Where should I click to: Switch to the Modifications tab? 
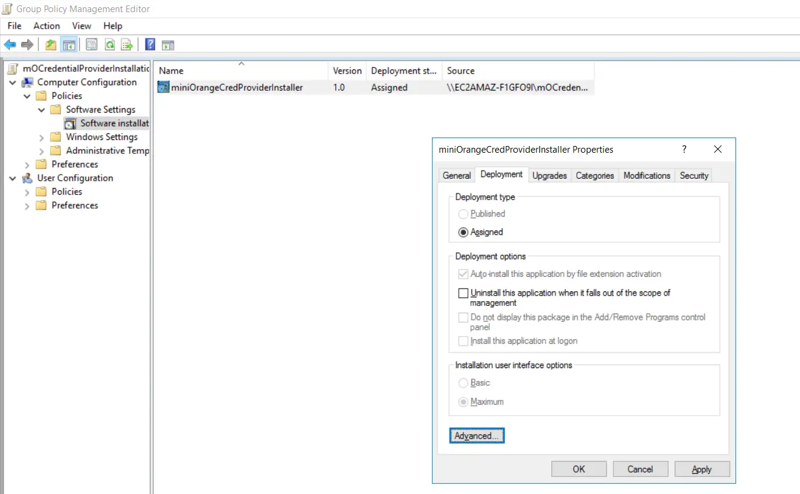(x=647, y=175)
